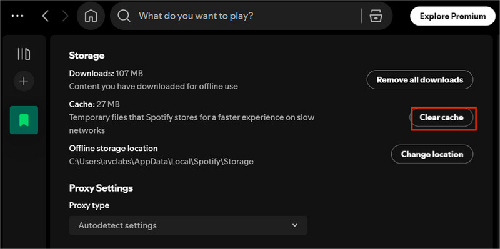
Task: Go back with the left arrow
Action: tap(45, 16)
